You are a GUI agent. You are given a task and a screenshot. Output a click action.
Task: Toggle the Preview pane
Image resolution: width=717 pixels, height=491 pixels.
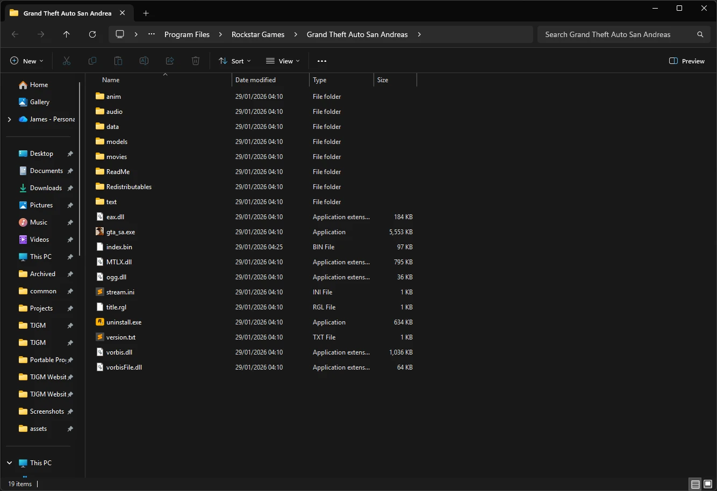coord(686,61)
